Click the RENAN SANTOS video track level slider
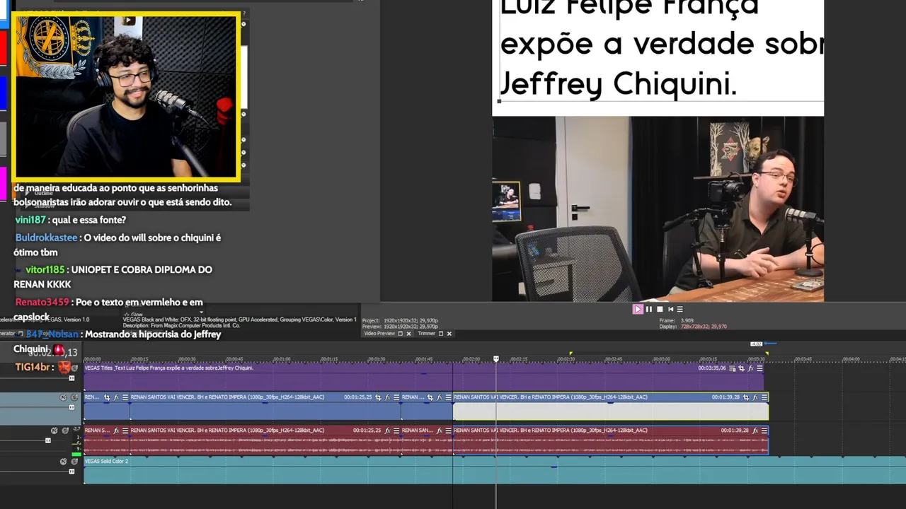The image size is (906, 509). pyautogui.click(x=71, y=407)
